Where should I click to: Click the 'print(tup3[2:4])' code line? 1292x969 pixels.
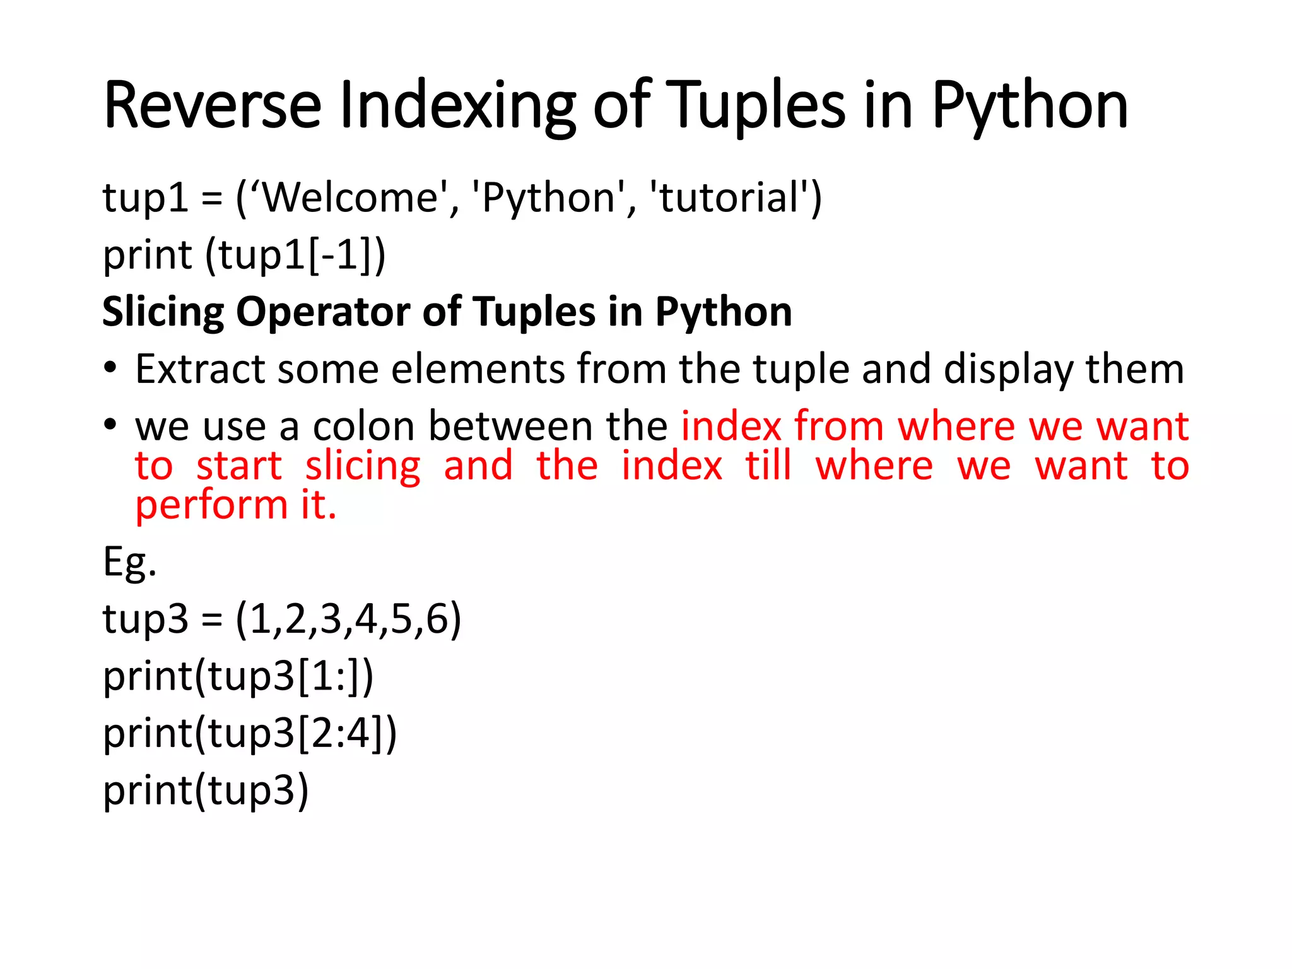coord(250,733)
